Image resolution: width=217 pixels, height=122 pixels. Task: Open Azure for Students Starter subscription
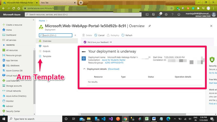(114, 60)
